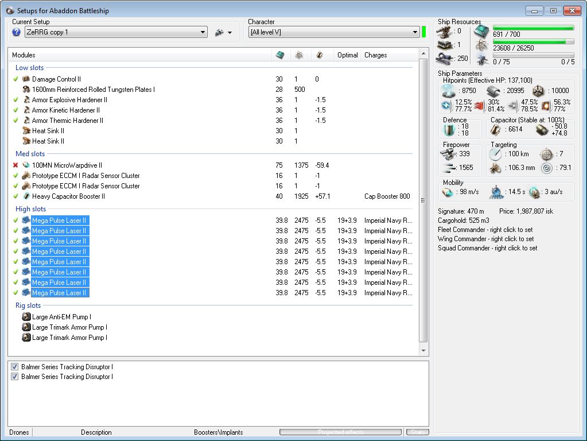
Task: Open the Character All level V dropdown
Action: click(x=334, y=32)
